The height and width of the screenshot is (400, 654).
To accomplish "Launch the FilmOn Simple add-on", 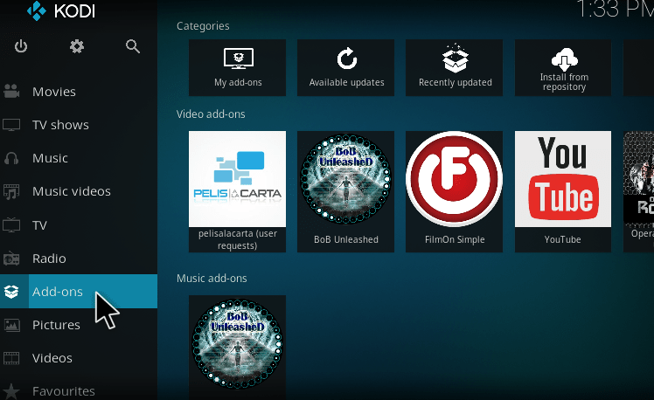I will [454, 191].
